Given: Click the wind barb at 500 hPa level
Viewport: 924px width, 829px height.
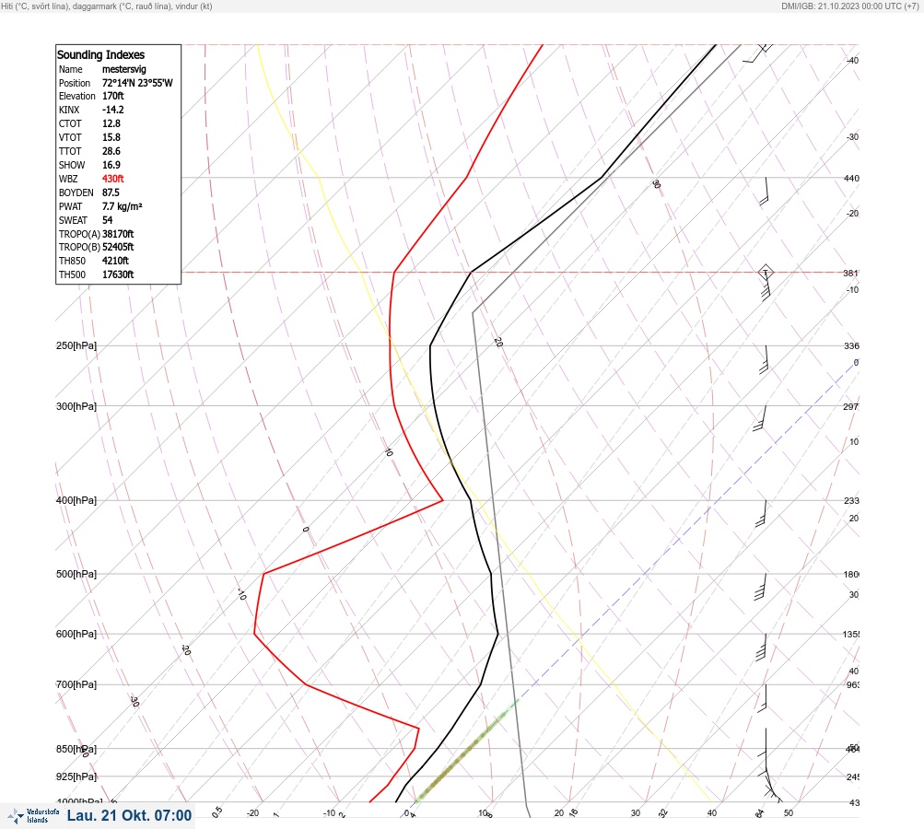Looking at the screenshot, I should [760, 587].
